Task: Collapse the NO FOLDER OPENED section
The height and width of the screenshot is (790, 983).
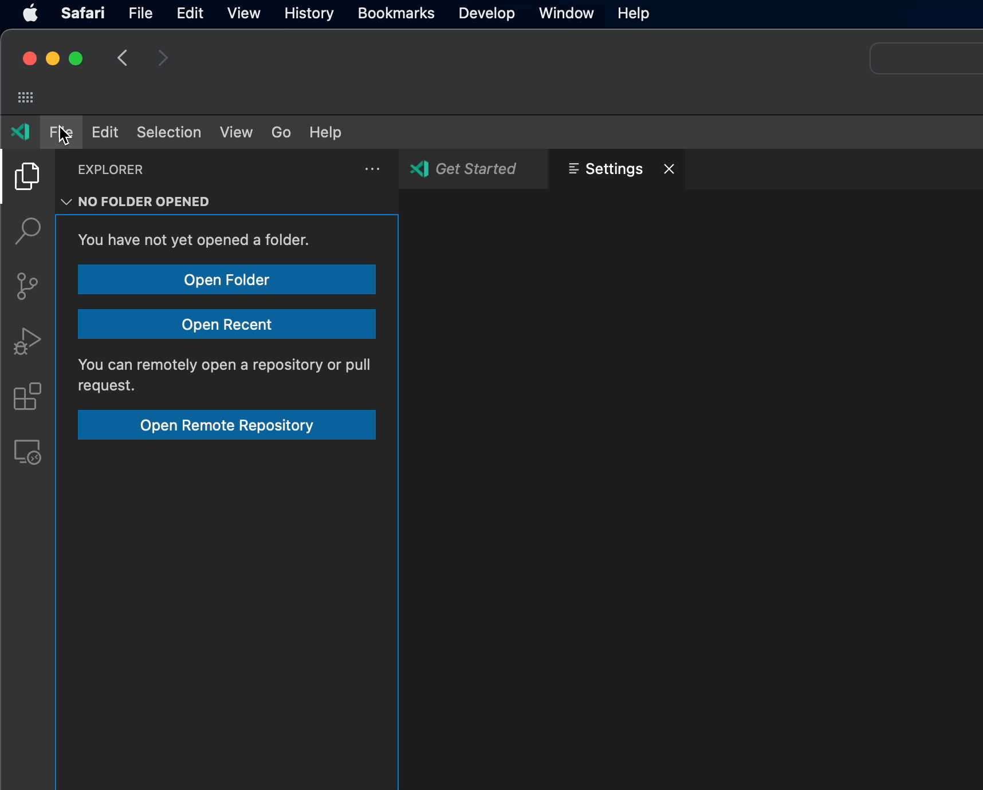Action: (65, 202)
